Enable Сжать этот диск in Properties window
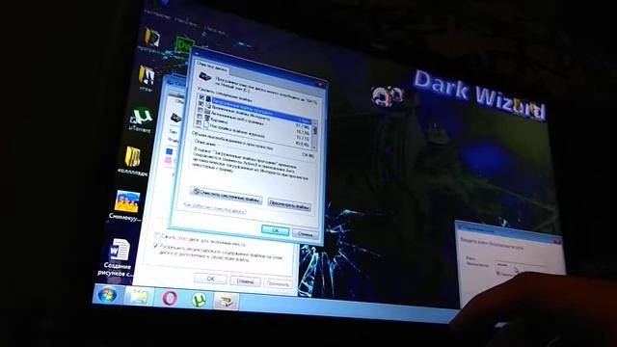Image resolution: width=617 pixels, height=347 pixels. pyautogui.click(x=156, y=235)
